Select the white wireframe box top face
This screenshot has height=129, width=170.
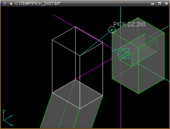[78, 41]
